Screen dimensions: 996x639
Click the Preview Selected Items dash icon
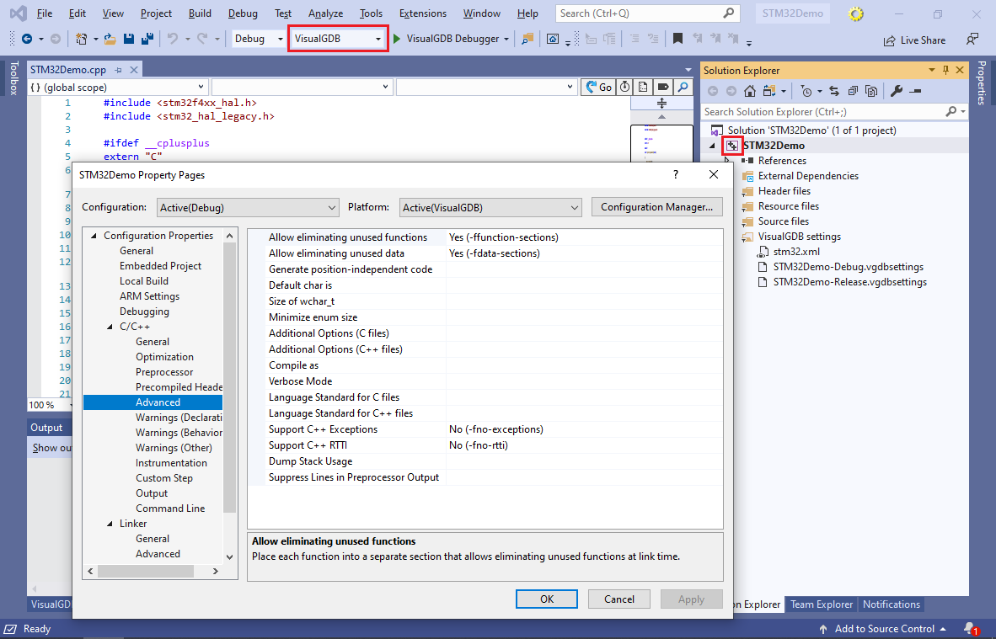(915, 92)
